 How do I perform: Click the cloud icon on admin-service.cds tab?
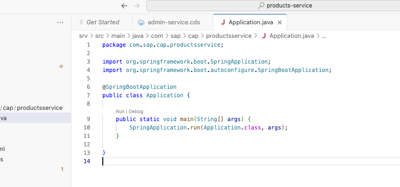[141, 22]
